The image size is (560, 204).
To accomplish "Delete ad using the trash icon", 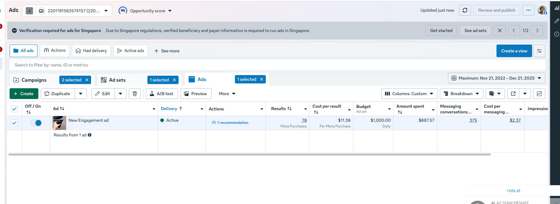I will point(135,94).
